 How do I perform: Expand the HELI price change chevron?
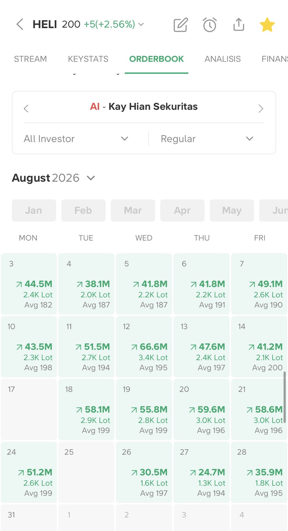141,24
